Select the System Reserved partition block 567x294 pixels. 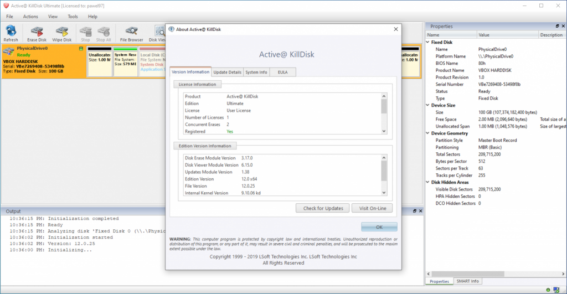click(126, 61)
